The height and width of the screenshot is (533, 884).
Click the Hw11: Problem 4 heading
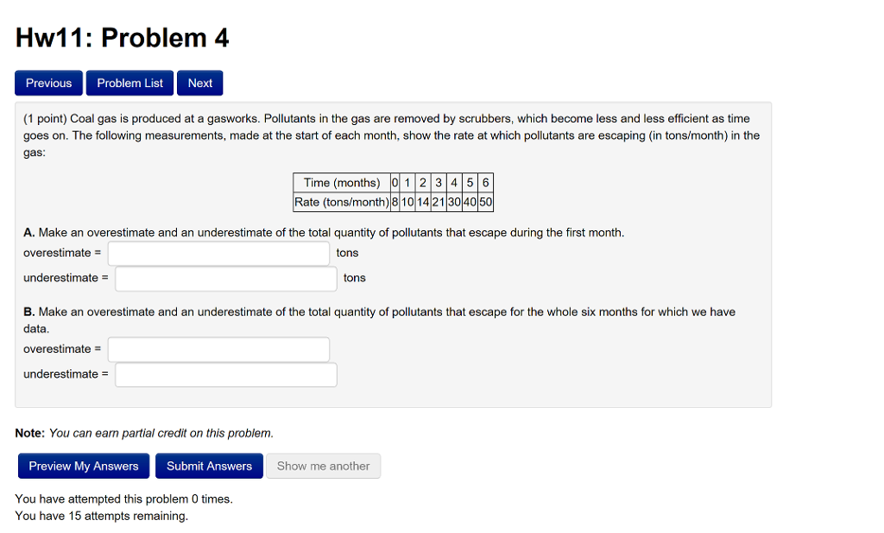(121, 37)
